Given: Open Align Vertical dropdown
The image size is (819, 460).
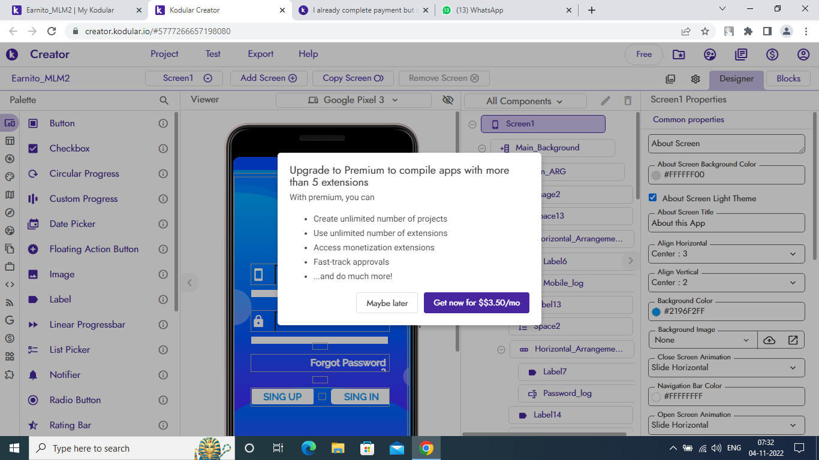Looking at the screenshot, I should (727, 282).
